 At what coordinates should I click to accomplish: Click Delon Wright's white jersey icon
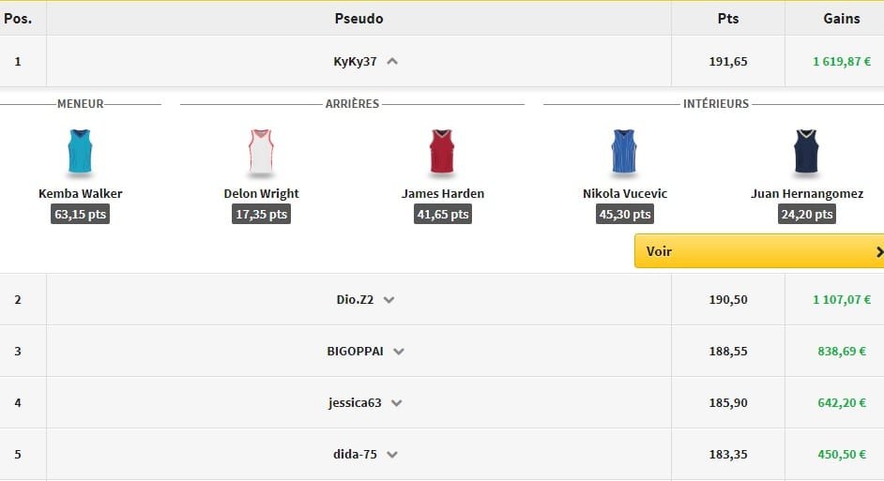pos(261,151)
